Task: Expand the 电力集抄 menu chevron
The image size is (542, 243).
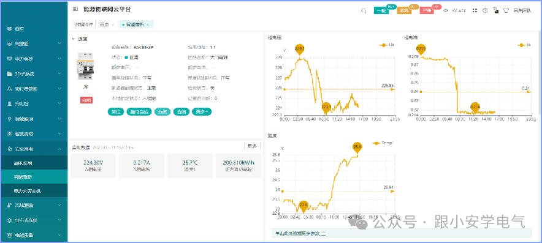Action: (59, 59)
